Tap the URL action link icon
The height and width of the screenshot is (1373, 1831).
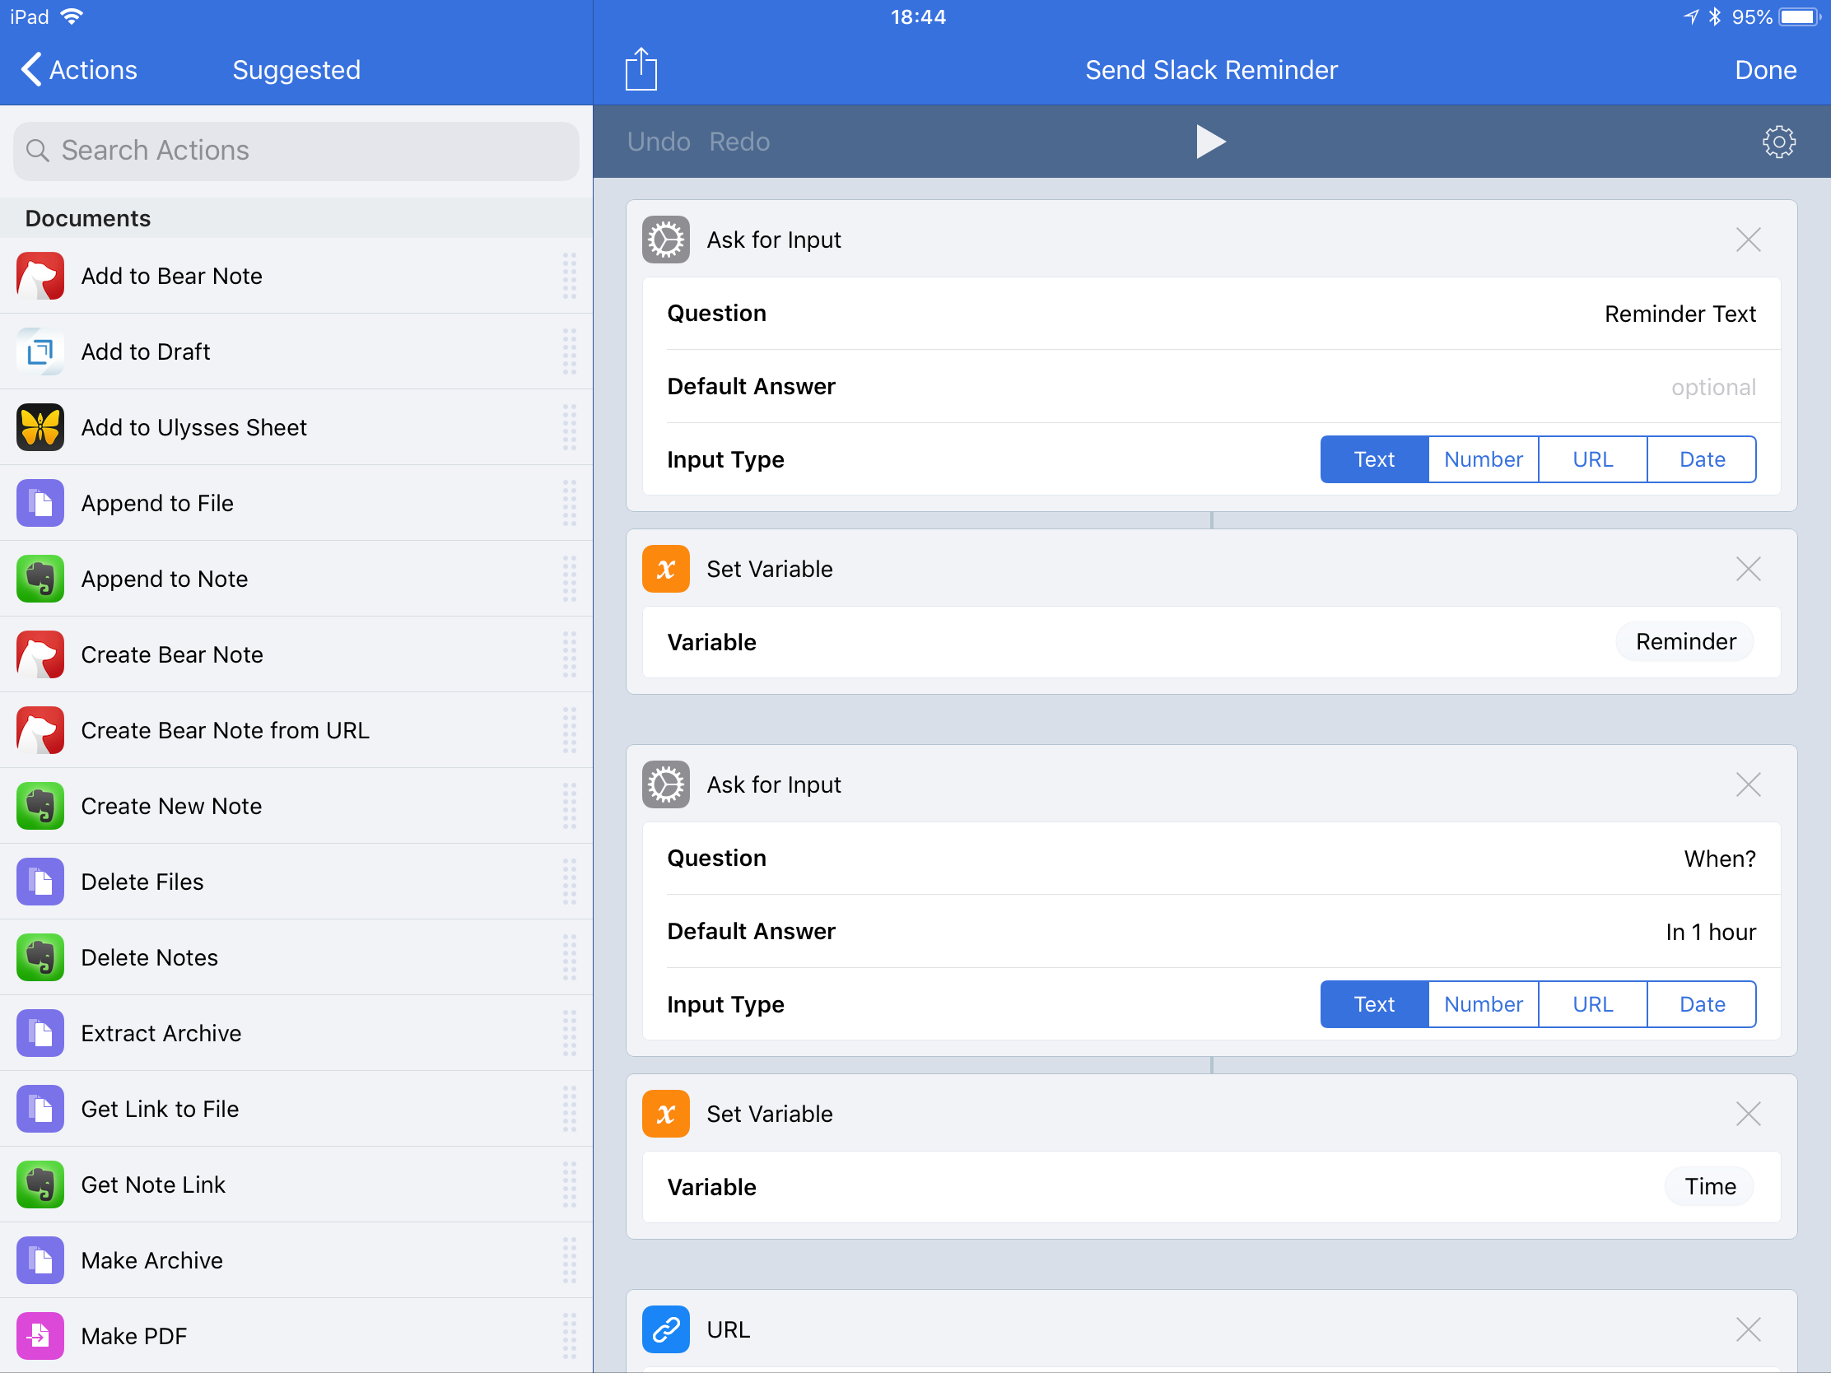point(665,1330)
